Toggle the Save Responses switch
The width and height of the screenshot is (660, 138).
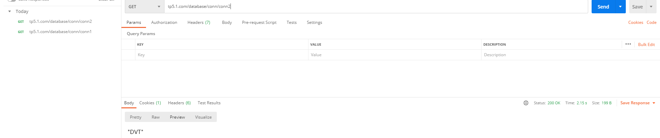[12, 1]
